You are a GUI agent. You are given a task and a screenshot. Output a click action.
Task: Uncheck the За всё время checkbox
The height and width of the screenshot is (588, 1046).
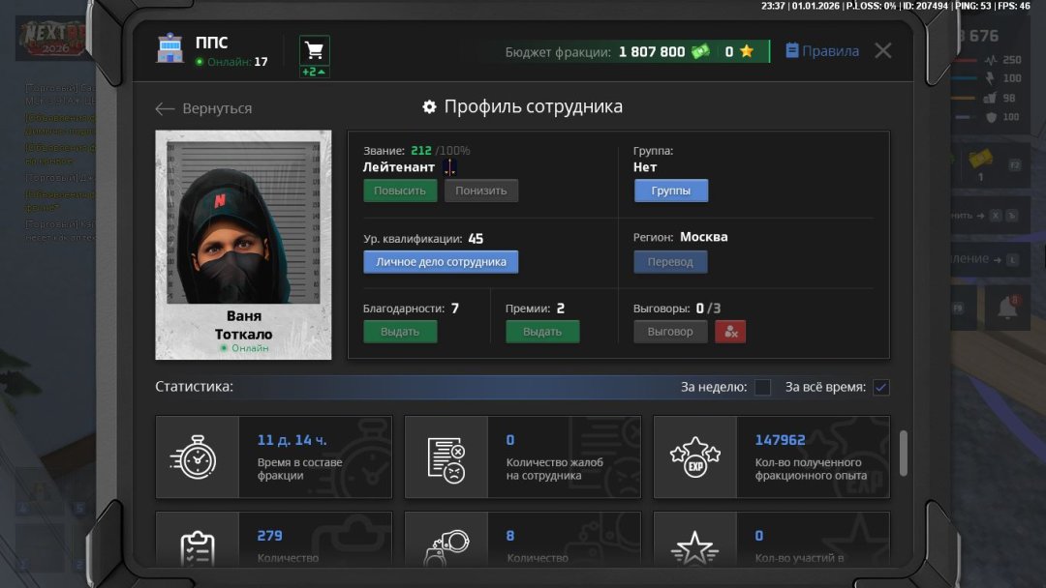[x=879, y=385]
